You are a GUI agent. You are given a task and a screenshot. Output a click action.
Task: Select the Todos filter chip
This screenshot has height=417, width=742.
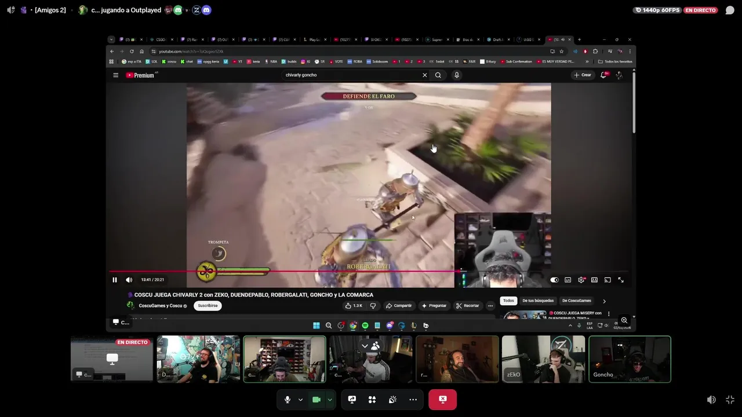pos(508,301)
